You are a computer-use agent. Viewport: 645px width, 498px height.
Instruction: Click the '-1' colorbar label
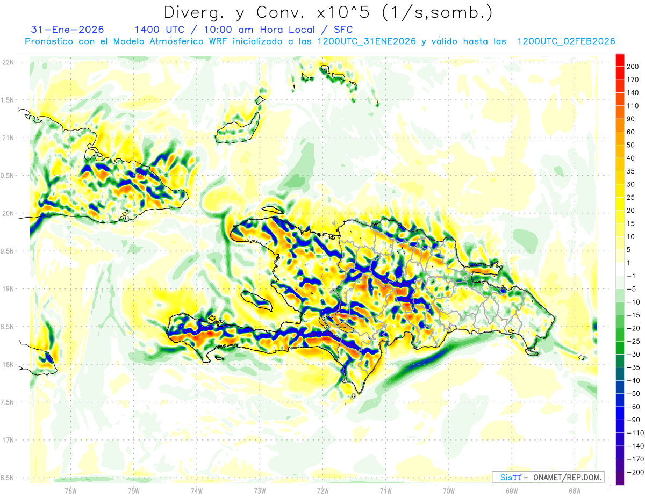pos(632,276)
